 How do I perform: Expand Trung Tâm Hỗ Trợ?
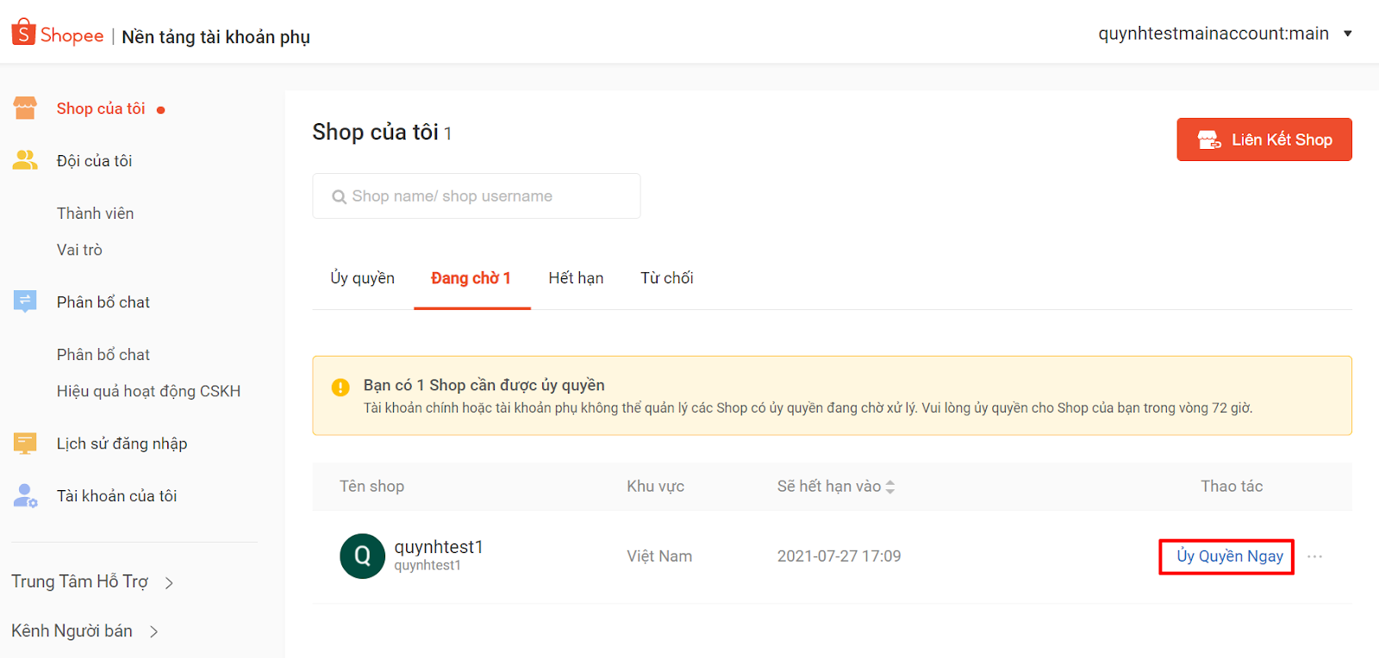pos(169,583)
